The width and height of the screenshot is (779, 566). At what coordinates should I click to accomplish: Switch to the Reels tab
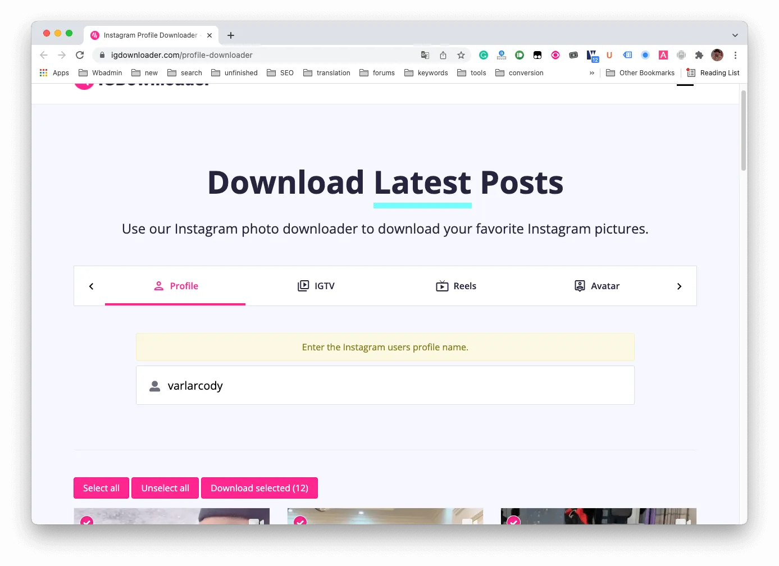[x=456, y=286]
